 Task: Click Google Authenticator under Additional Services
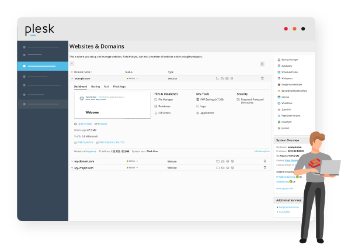point(289,207)
